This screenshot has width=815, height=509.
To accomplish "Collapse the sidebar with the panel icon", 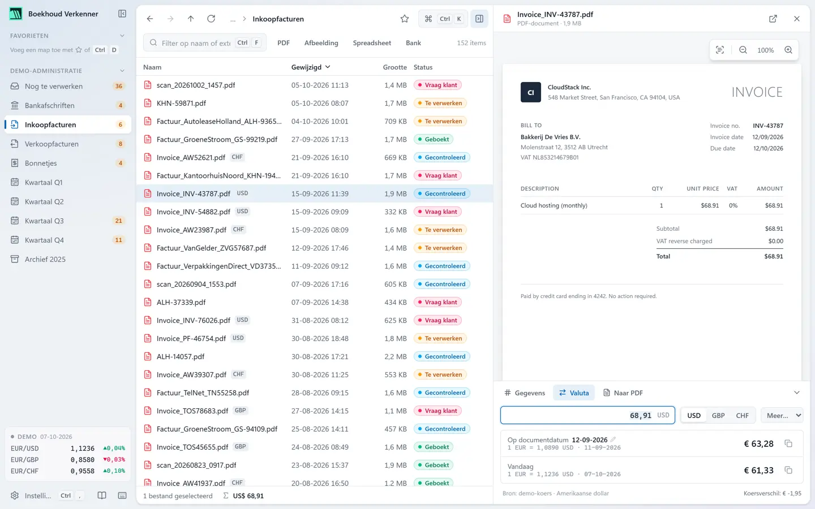I will pos(122,14).
